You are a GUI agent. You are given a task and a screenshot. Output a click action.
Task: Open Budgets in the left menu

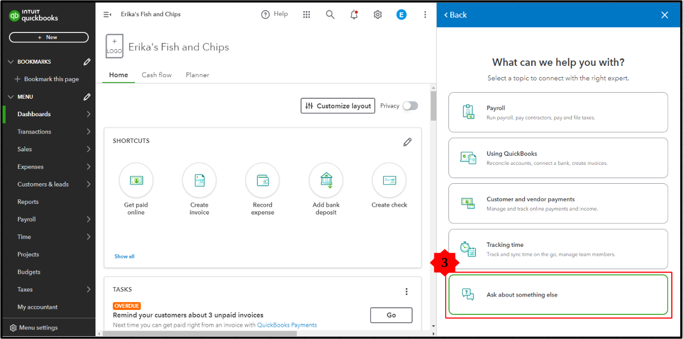click(29, 272)
